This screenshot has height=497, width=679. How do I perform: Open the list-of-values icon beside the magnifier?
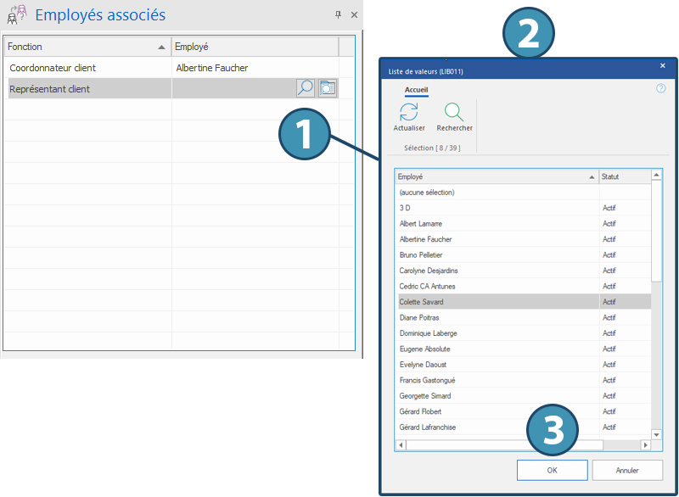[x=328, y=88]
